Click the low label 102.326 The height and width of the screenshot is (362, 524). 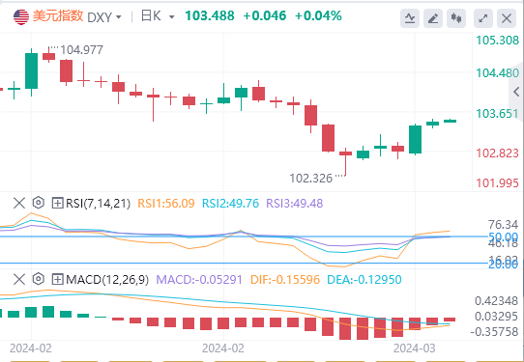click(310, 179)
